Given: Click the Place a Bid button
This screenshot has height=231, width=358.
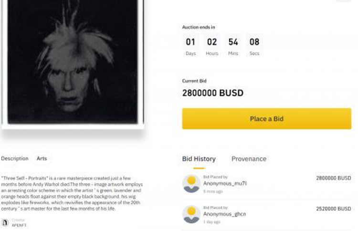Looking at the screenshot, I should [266, 119].
